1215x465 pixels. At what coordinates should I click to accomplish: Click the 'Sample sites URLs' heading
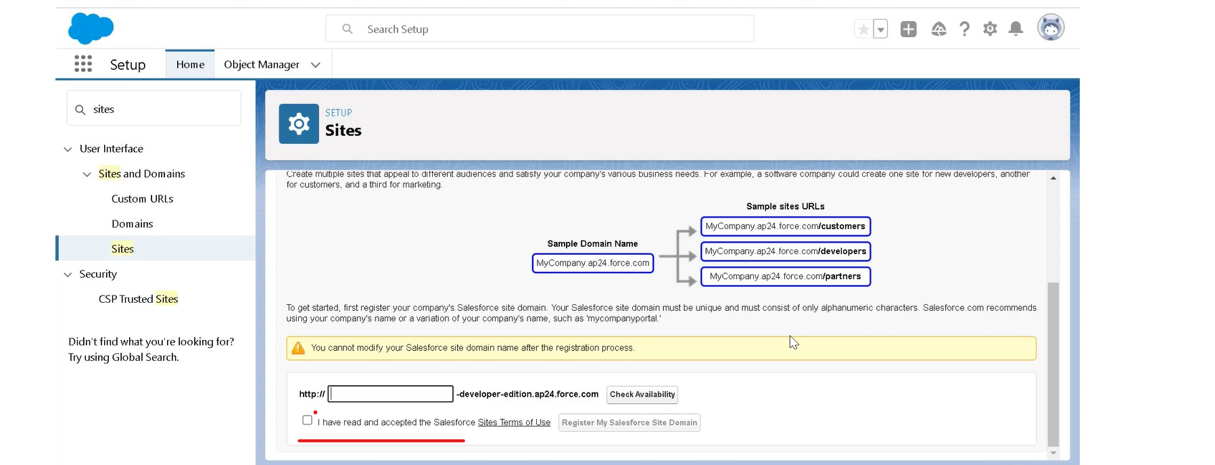(786, 206)
